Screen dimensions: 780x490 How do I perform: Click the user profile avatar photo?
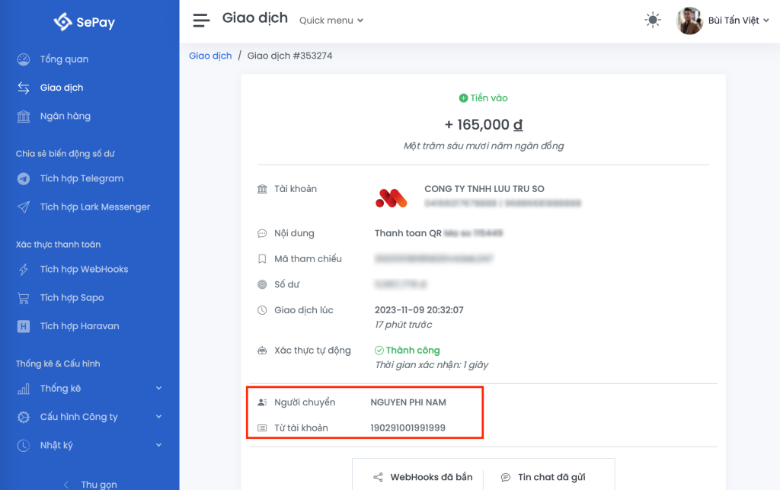click(689, 21)
